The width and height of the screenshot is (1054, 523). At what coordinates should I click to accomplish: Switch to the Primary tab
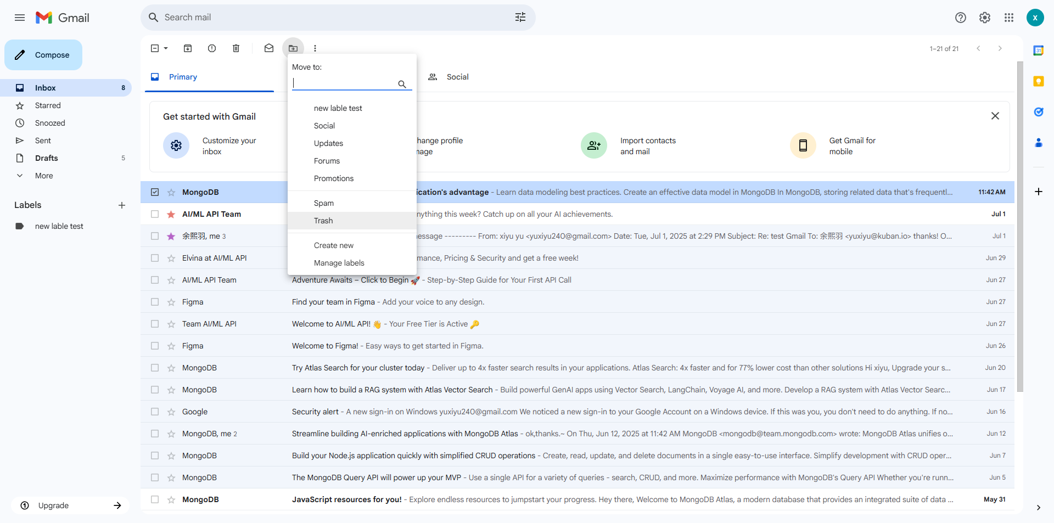click(209, 77)
